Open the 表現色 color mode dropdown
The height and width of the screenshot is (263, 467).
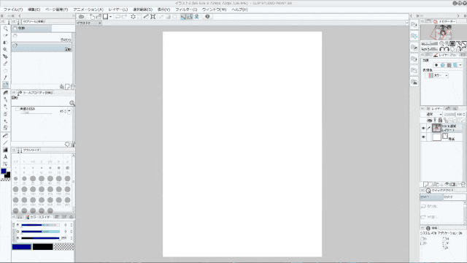click(x=446, y=76)
